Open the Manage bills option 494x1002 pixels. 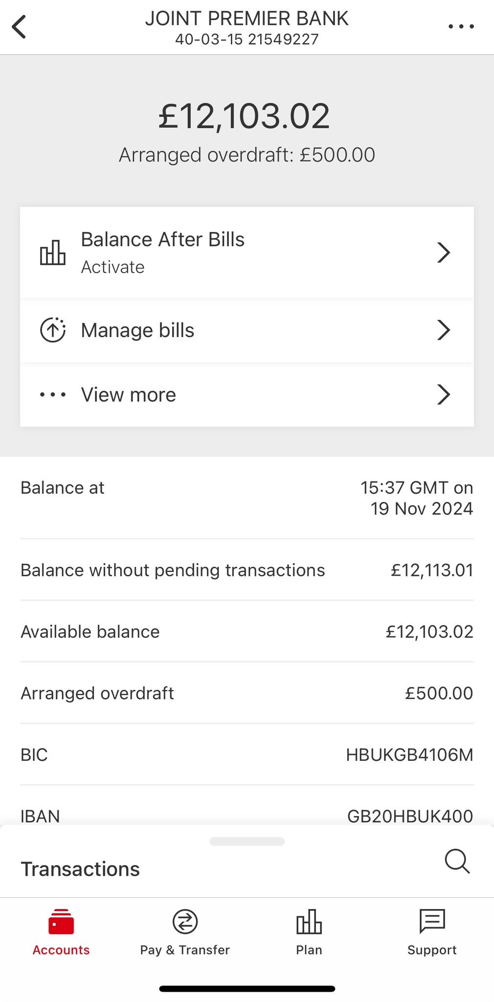pyautogui.click(x=137, y=330)
